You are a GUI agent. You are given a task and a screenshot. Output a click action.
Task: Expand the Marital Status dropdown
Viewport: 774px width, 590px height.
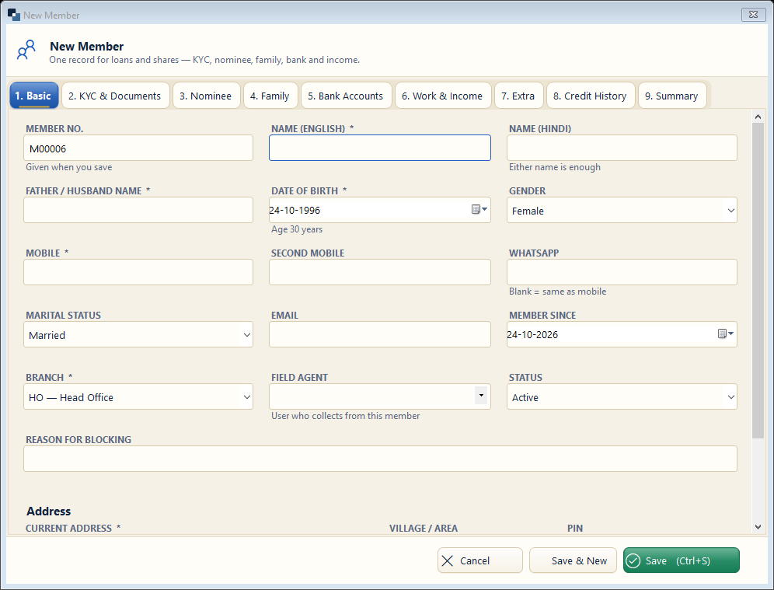247,335
